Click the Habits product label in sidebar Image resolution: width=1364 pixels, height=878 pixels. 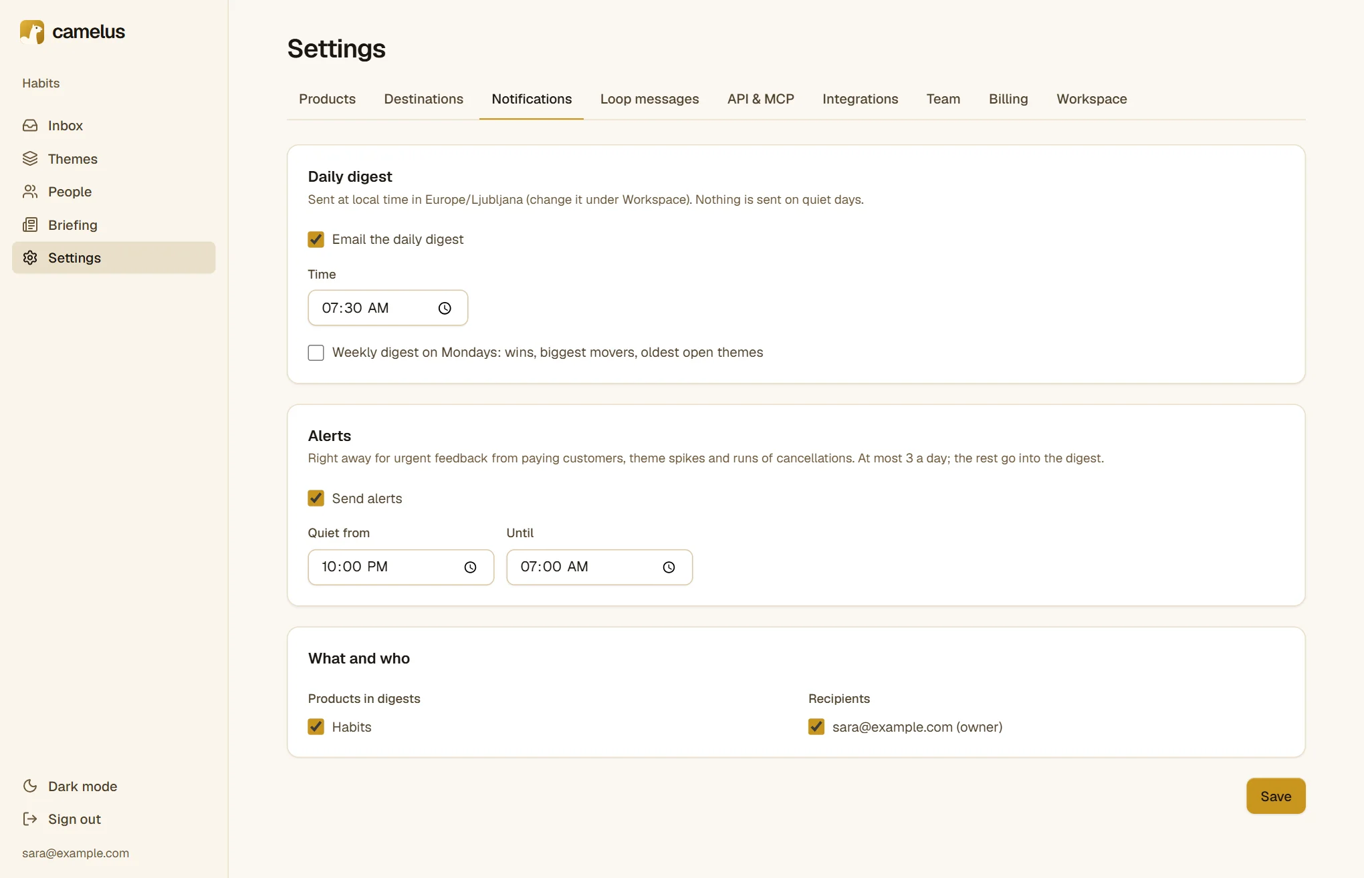[x=41, y=84]
